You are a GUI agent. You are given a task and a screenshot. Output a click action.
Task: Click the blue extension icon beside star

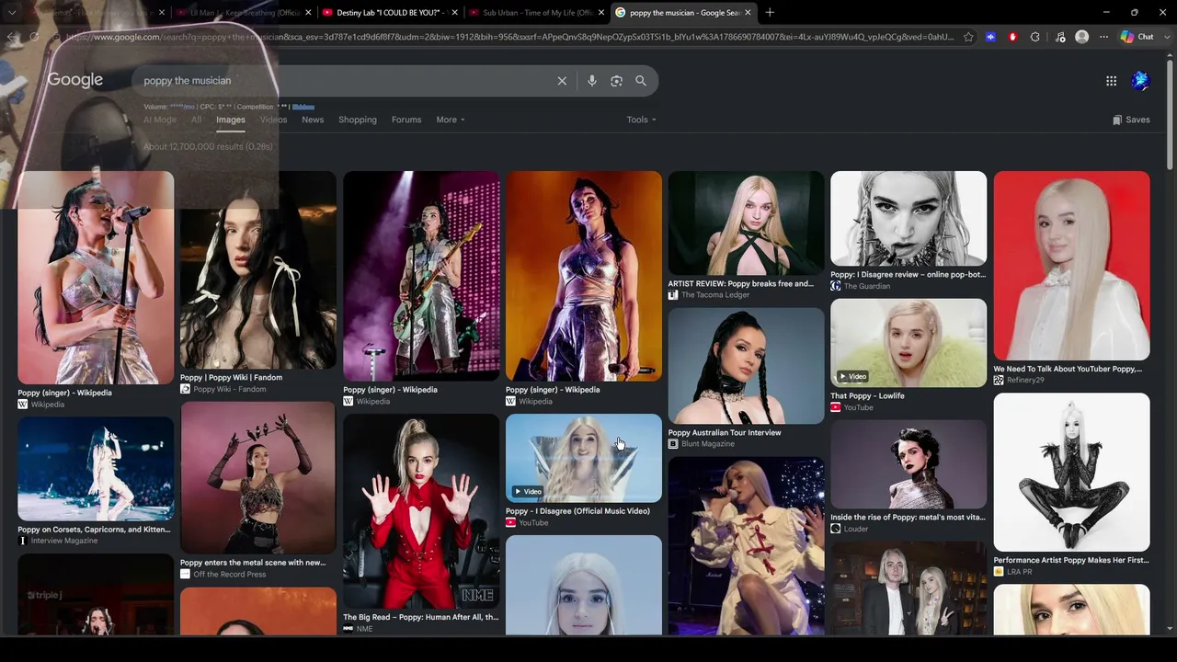tap(990, 37)
